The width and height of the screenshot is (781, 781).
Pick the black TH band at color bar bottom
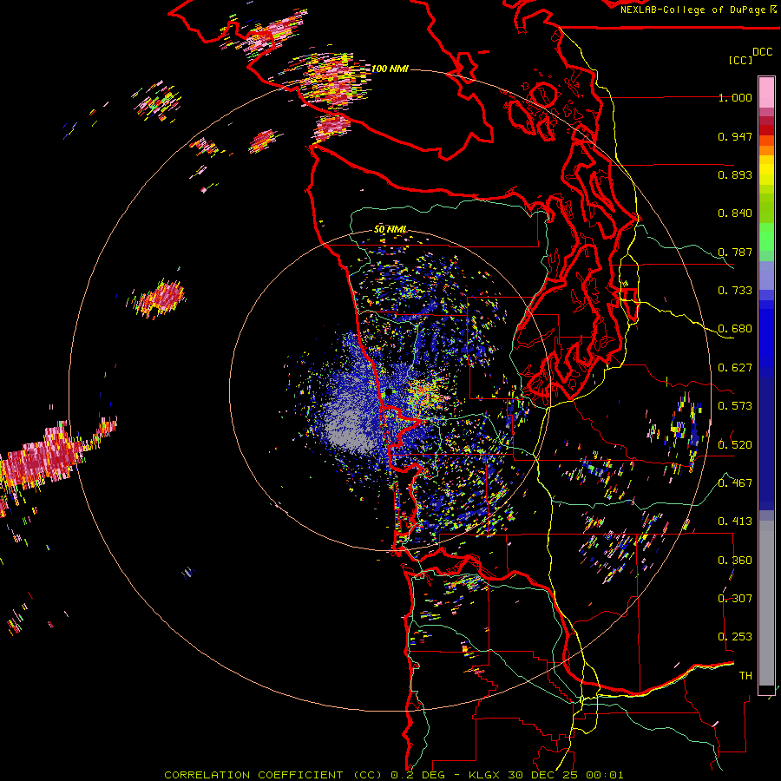click(x=766, y=690)
